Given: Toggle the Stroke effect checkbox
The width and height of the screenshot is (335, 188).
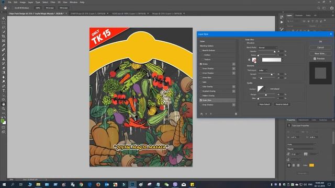Looking at the screenshot, I should 201,64.
